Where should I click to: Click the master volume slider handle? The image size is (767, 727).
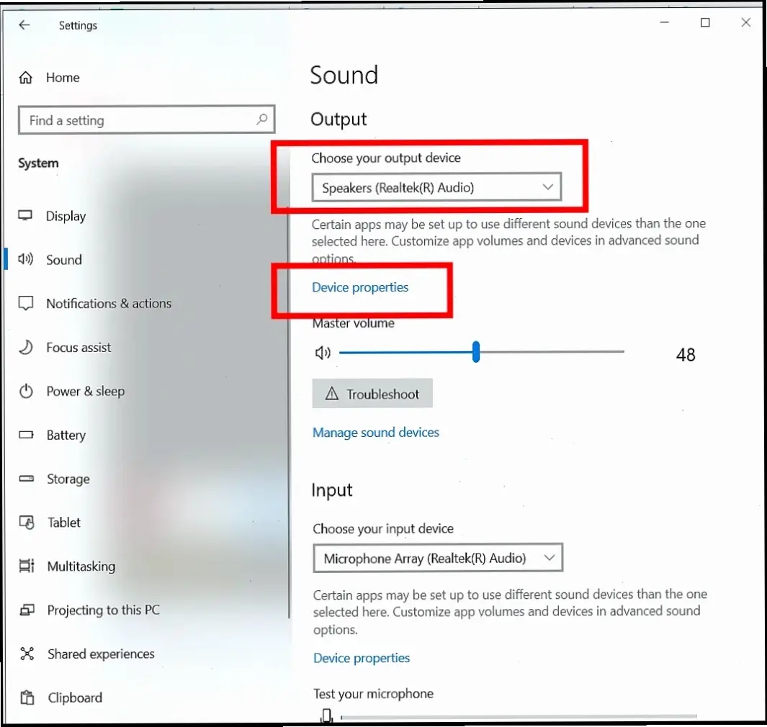click(476, 351)
